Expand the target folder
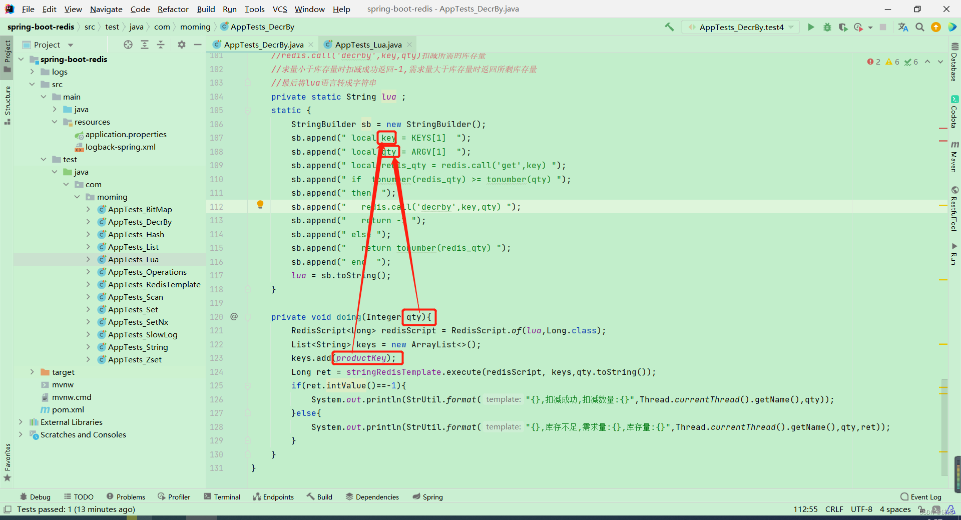961x520 pixels. click(x=32, y=372)
